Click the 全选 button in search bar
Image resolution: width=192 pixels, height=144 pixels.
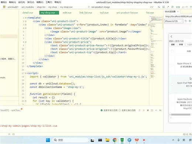178,7
